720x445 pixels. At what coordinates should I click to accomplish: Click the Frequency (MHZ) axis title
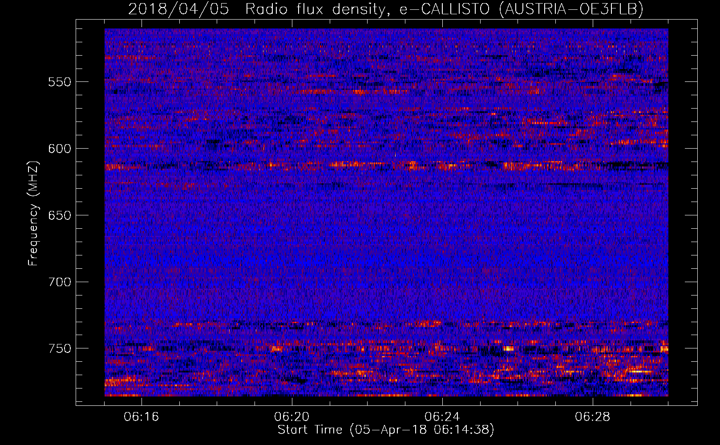coord(33,214)
